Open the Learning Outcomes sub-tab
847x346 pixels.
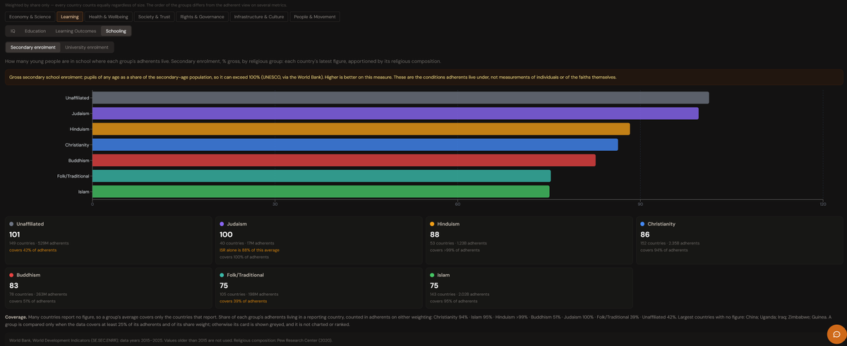(x=76, y=31)
